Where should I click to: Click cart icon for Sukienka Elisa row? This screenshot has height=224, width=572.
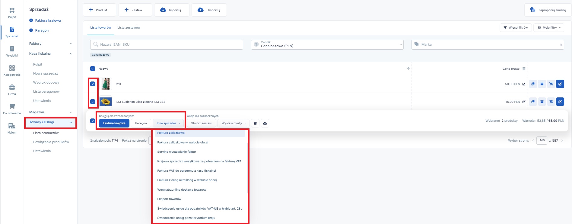coord(551,102)
